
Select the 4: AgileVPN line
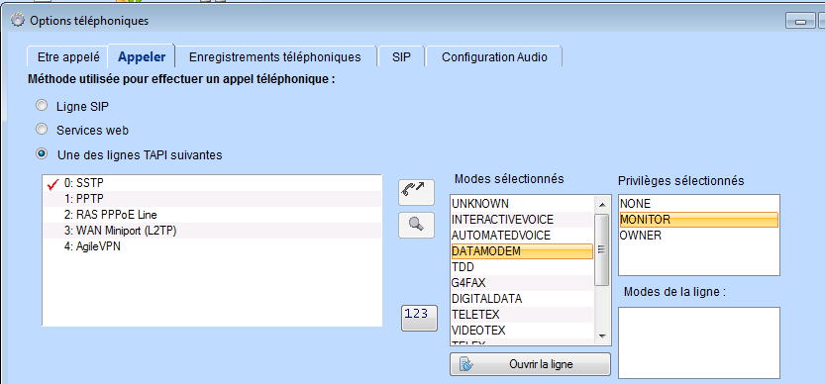coord(212,246)
